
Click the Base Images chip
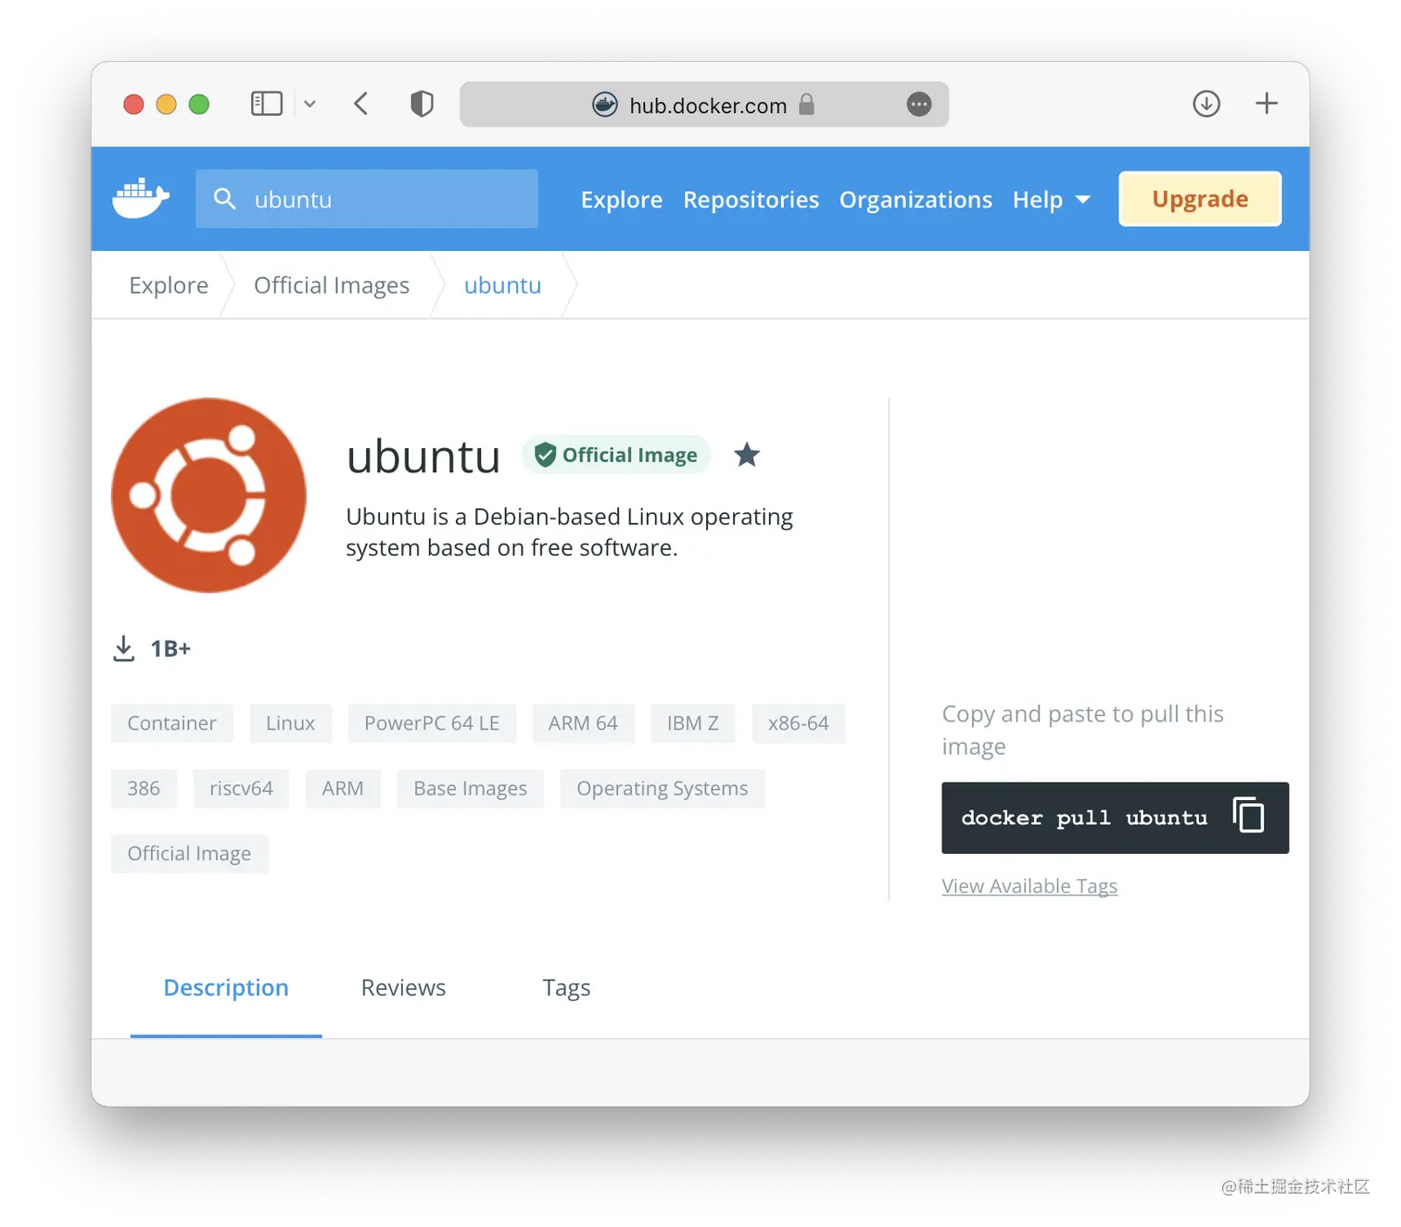[x=470, y=788]
